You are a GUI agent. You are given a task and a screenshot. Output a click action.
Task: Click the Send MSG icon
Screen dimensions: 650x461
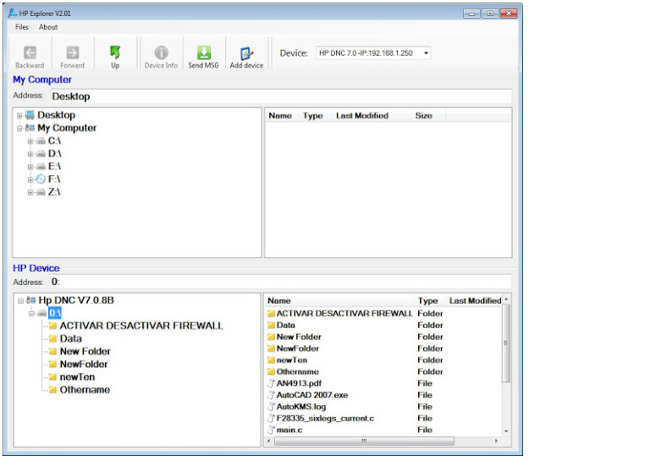[203, 53]
